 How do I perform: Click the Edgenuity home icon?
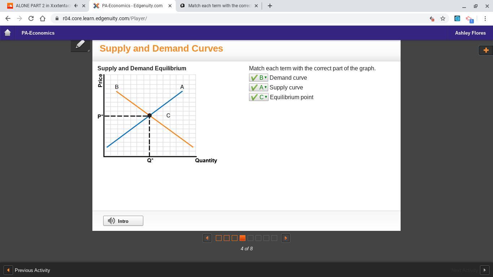[8, 33]
